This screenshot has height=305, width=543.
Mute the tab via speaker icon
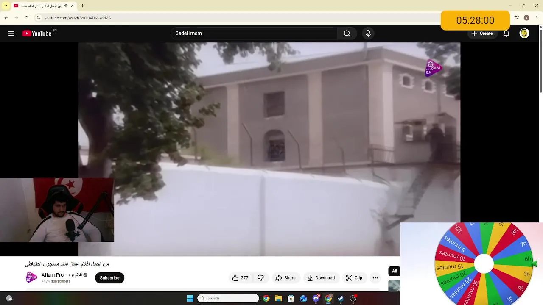coord(66,6)
